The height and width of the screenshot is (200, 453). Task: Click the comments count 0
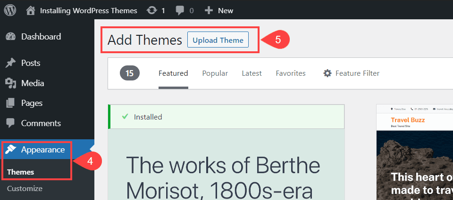point(191,11)
